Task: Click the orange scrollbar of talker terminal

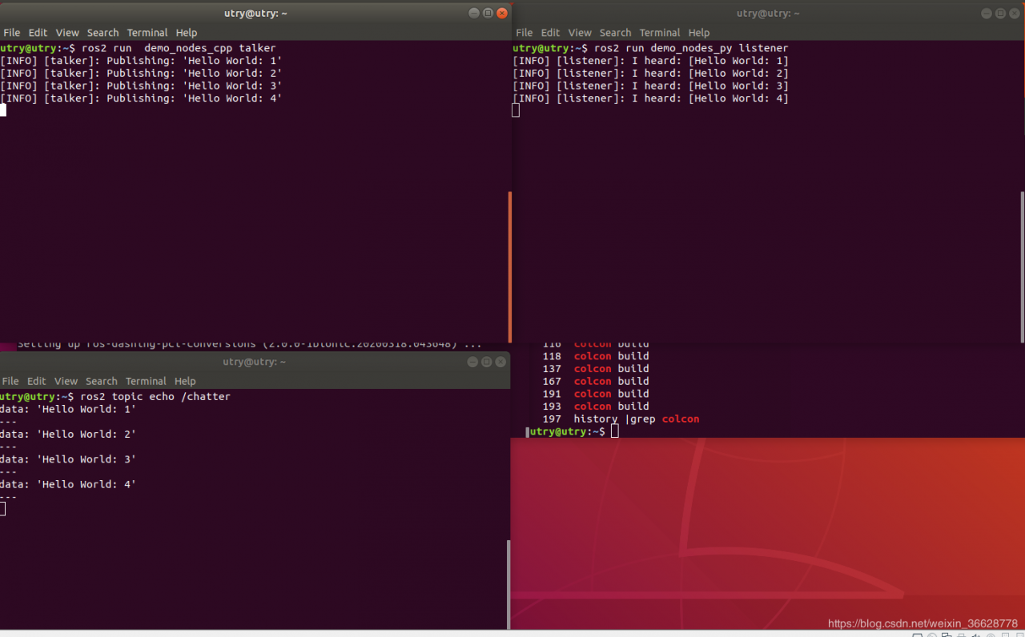Action: click(509, 267)
